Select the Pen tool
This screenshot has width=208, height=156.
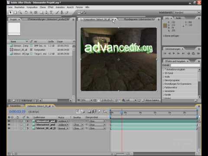[46, 13]
